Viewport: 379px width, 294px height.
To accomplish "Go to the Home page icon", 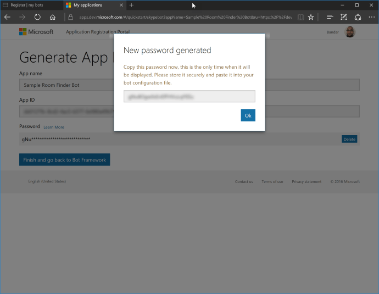I will click(53, 17).
